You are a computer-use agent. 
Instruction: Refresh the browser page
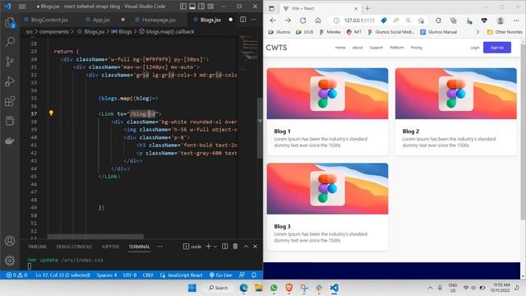302,21
